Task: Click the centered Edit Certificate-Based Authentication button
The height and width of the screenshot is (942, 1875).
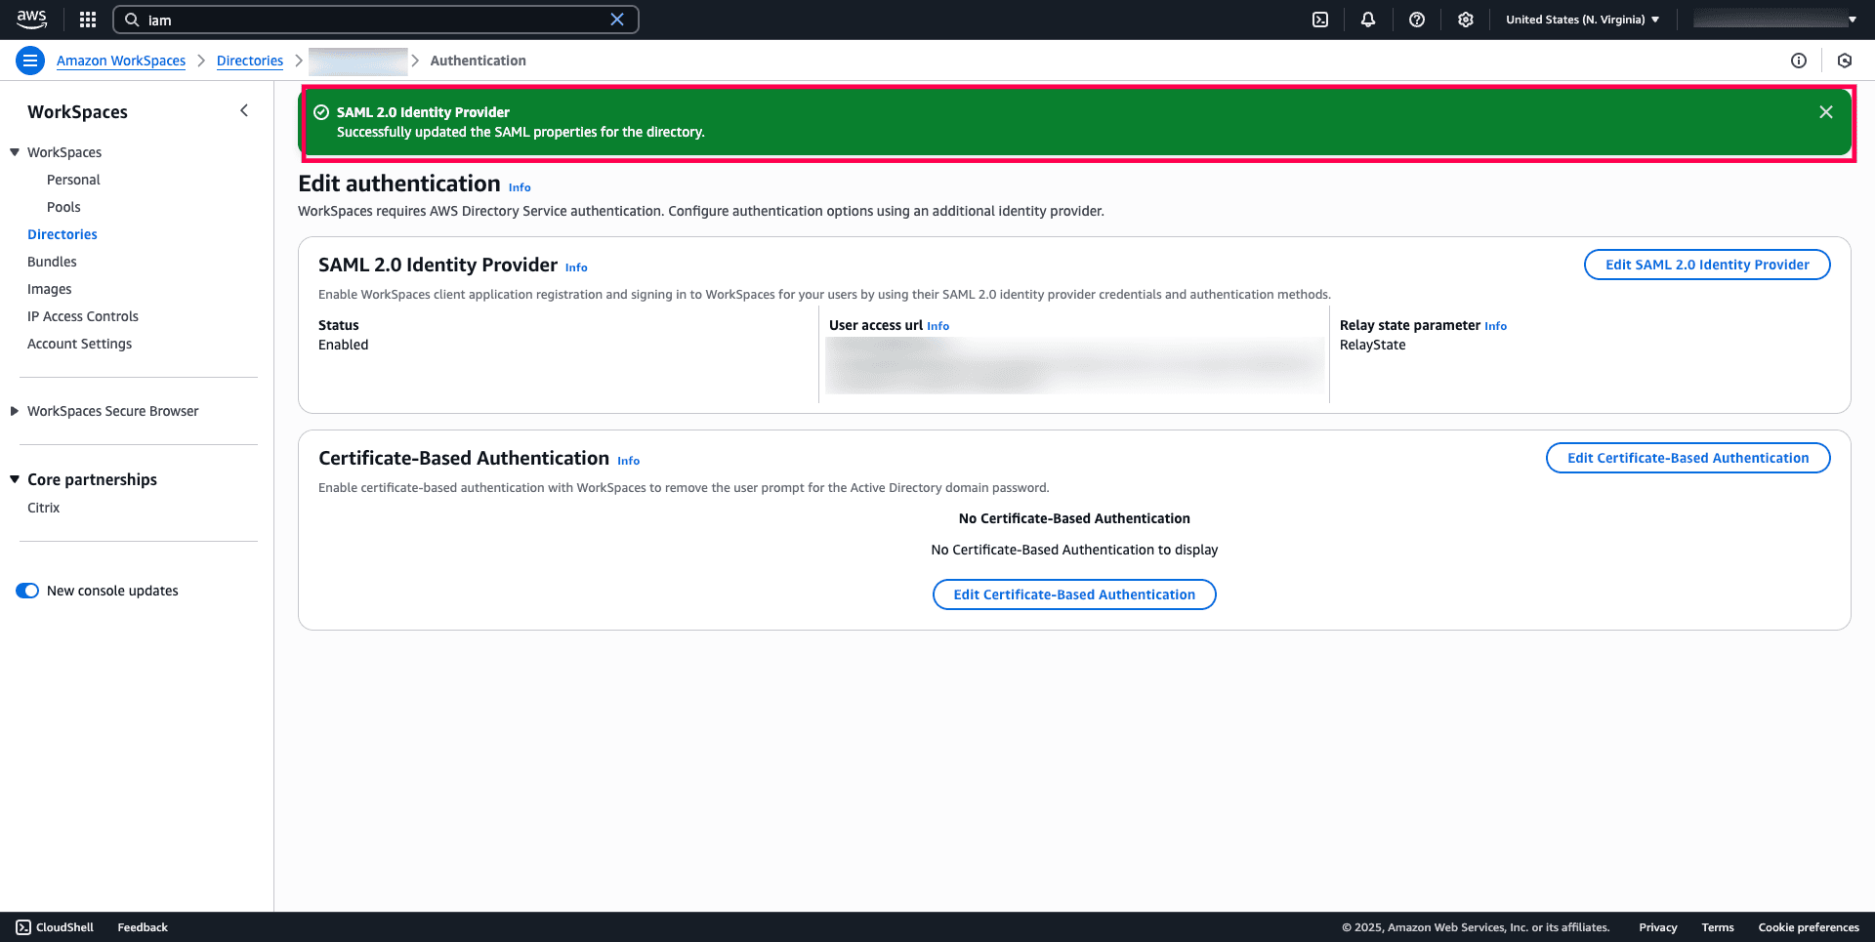Action: [x=1074, y=594]
